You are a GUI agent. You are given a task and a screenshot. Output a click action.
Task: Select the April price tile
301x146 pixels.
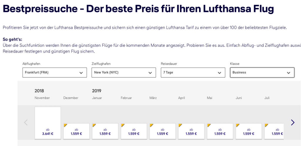(x=191, y=131)
